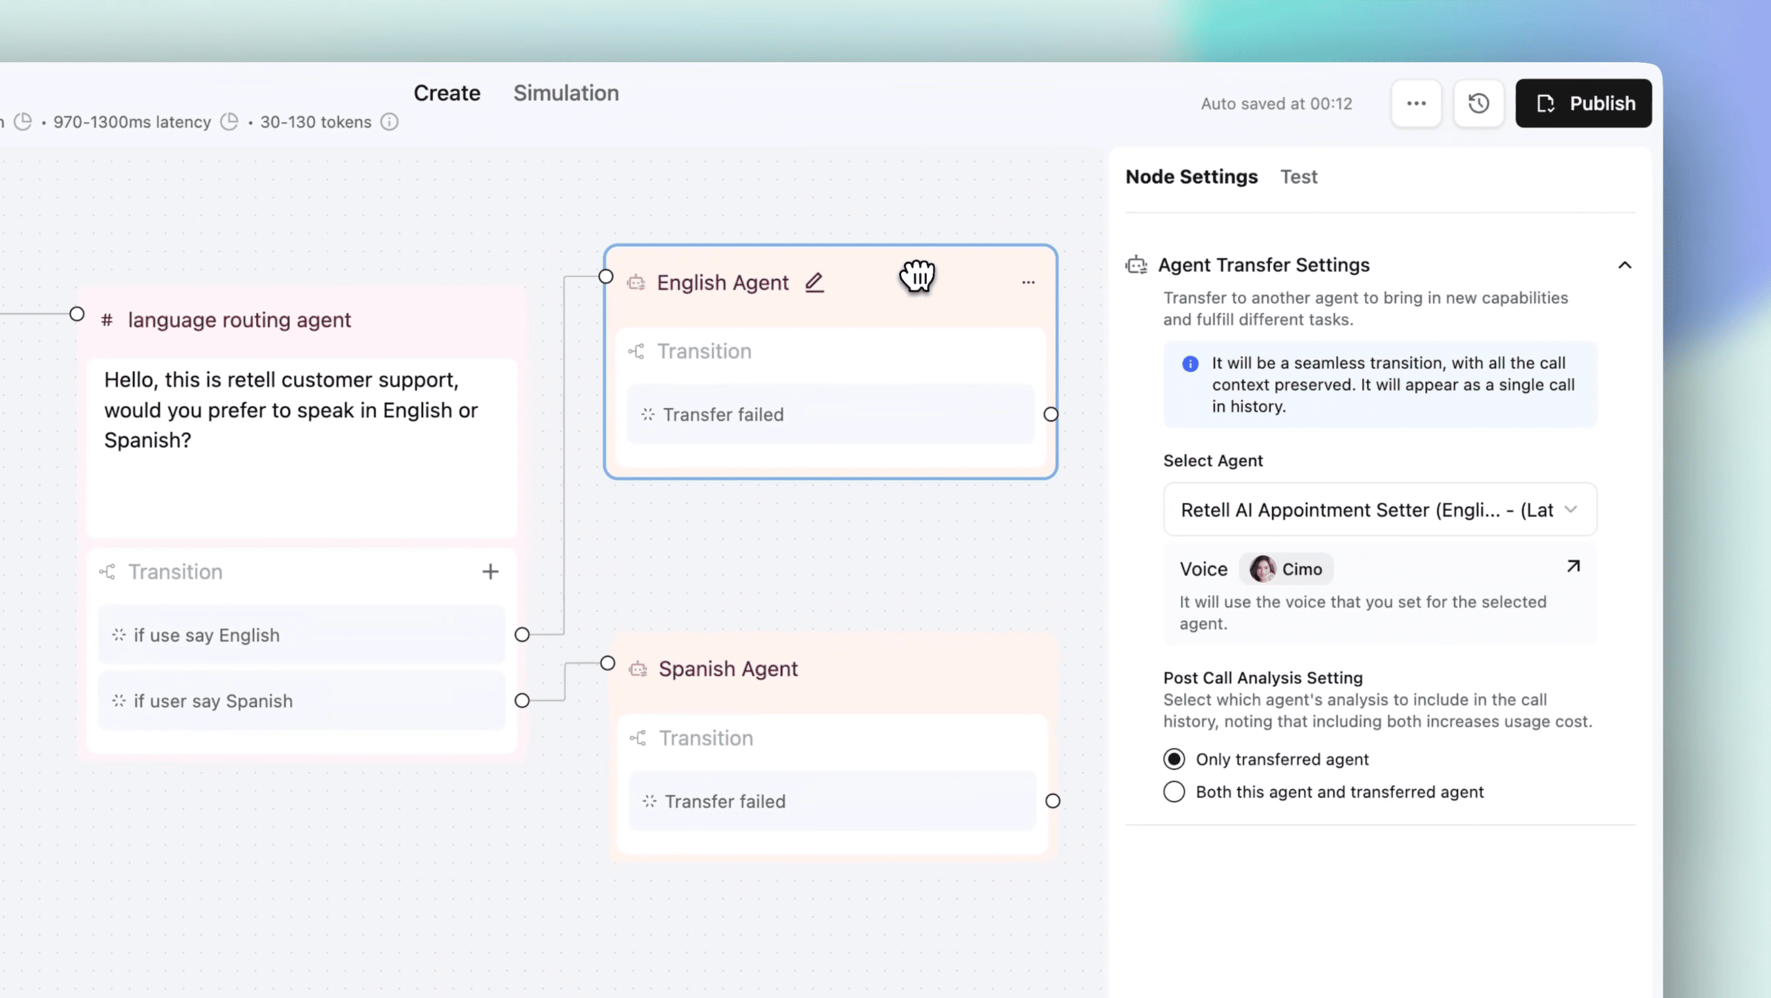Viewport: 1771px width, 998px height.
Task: Click the chart icon beside 30-130 tokens
Action: [229, 122]
